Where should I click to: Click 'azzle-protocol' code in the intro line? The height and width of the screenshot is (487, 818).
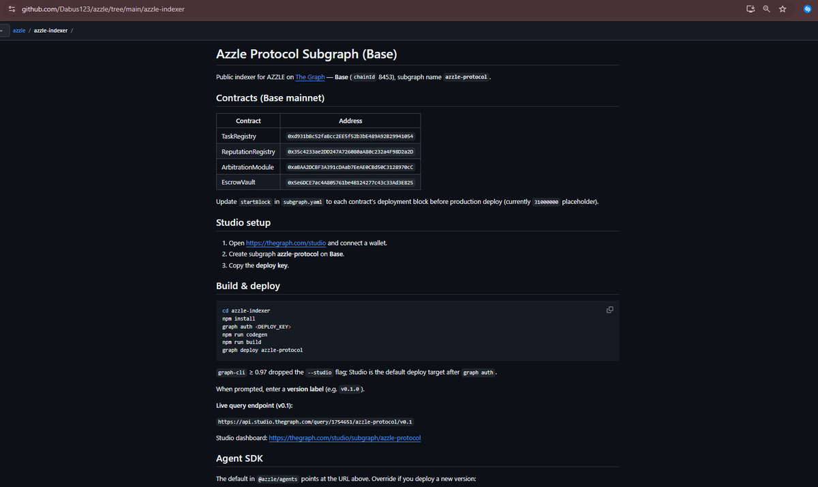click(x=466, y=77)
